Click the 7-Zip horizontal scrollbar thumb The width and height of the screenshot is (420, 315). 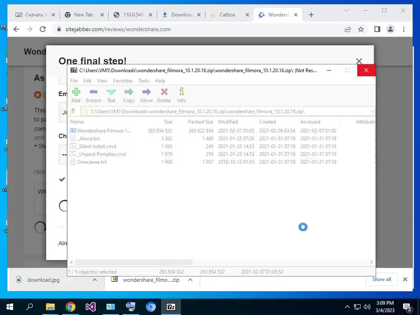(133, 262)
